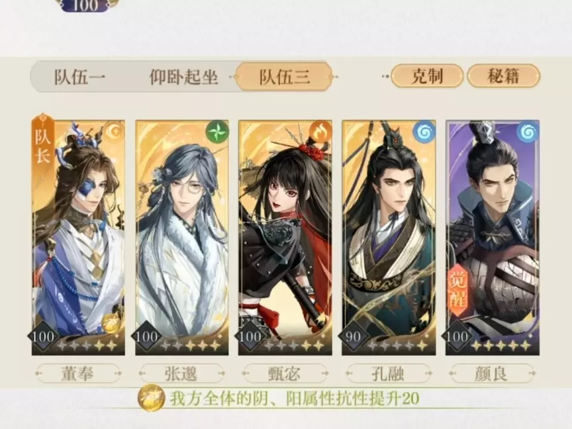Select the 董奉 character portrait card
Screen dimensions: 572x429
[x=78, y=237]
